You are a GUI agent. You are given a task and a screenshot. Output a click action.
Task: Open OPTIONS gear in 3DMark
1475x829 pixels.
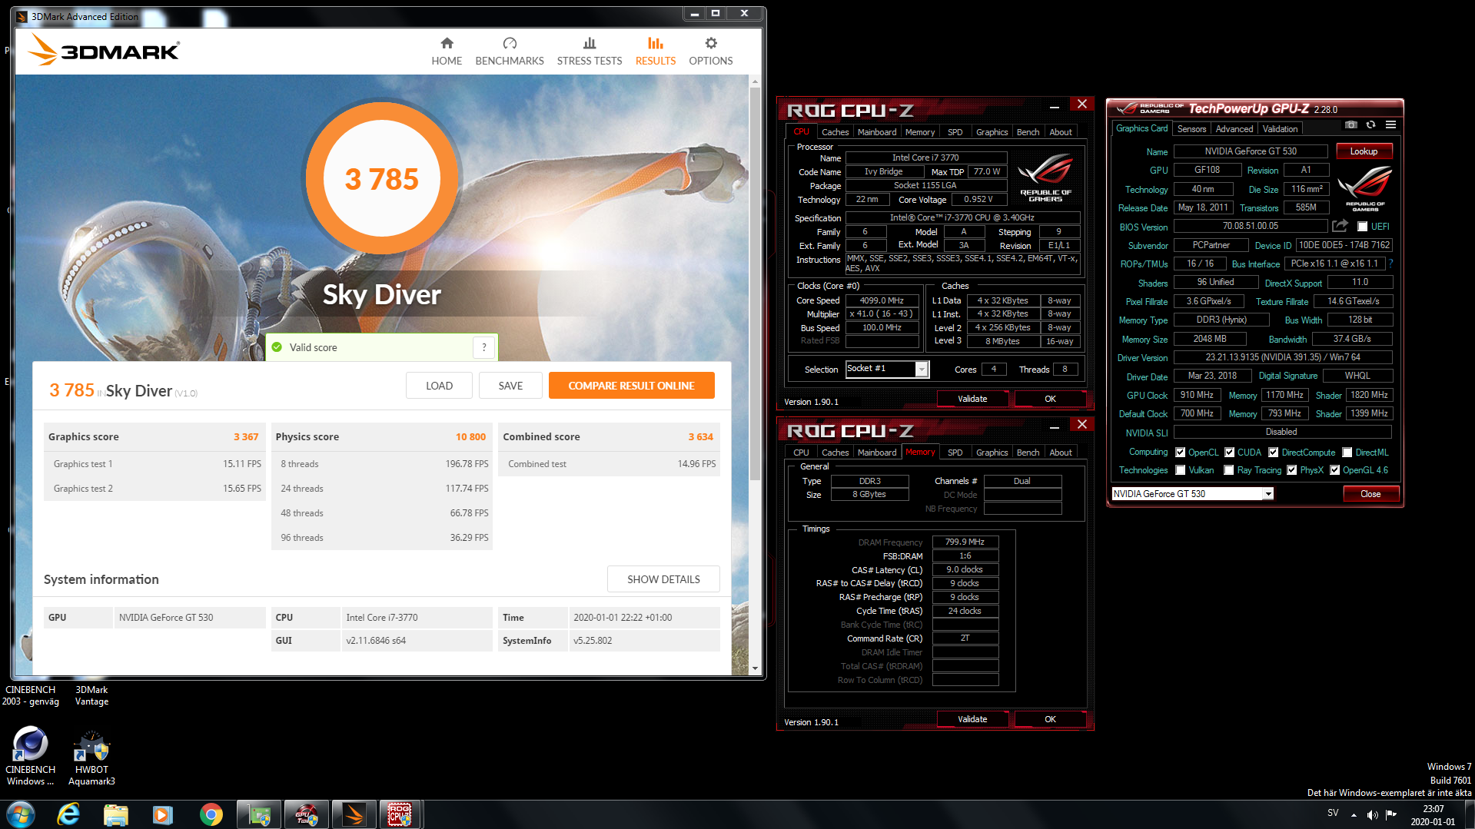coord(711,51)
